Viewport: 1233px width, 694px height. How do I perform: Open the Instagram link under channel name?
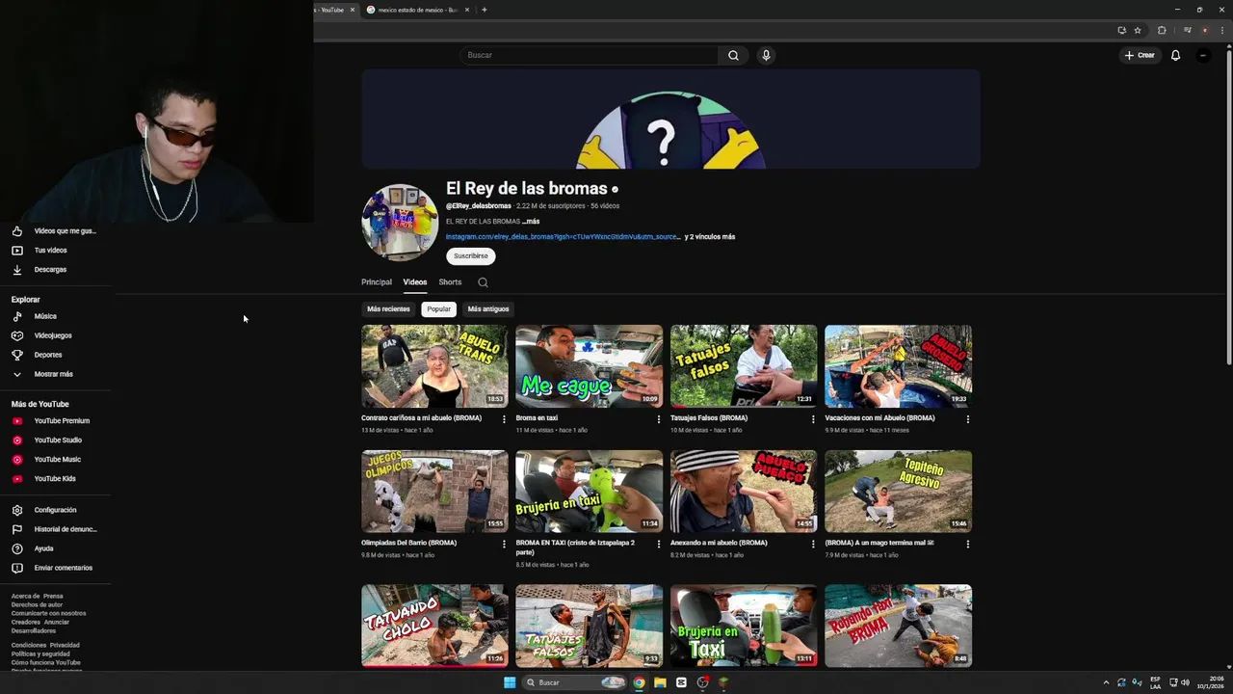pos(563,237)
